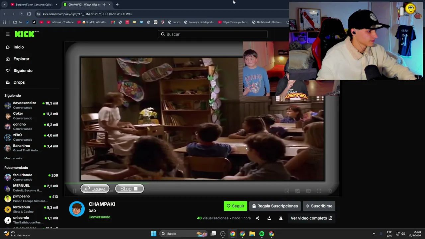Click the Suscribirse button
This screenshot has height=239, width=425.
click(x=319, y=206)
